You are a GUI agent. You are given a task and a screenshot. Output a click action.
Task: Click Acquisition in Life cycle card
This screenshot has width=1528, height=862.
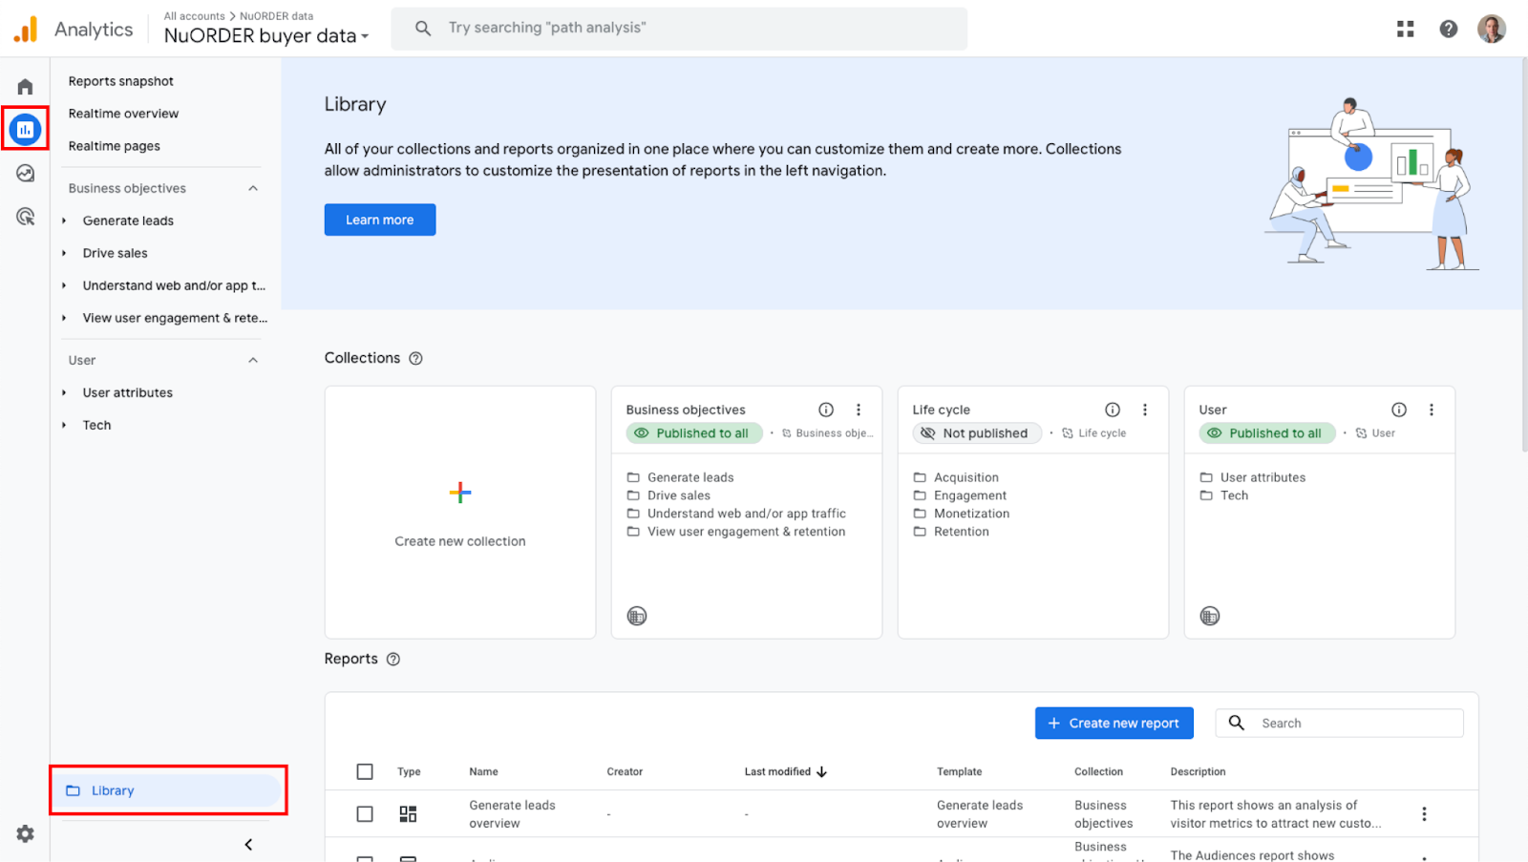pyautogui.click(x=966, y=477)
